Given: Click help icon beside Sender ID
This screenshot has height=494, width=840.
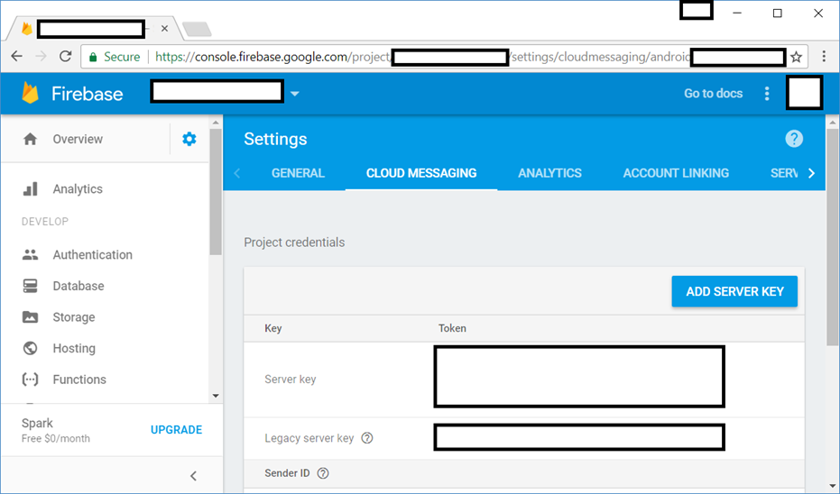Looking at the screenshot, I should [323, 473].
